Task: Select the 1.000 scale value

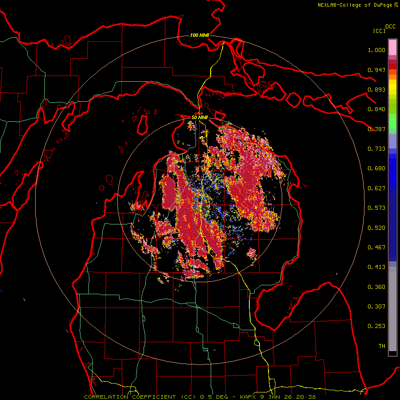Action: [x=376, y=50]
